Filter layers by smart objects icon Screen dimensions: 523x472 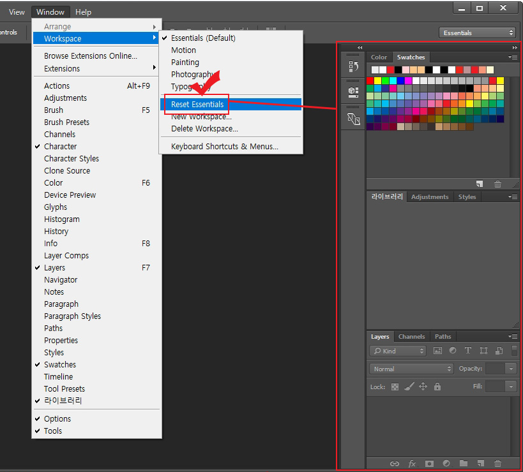click(x=499, y=350)
